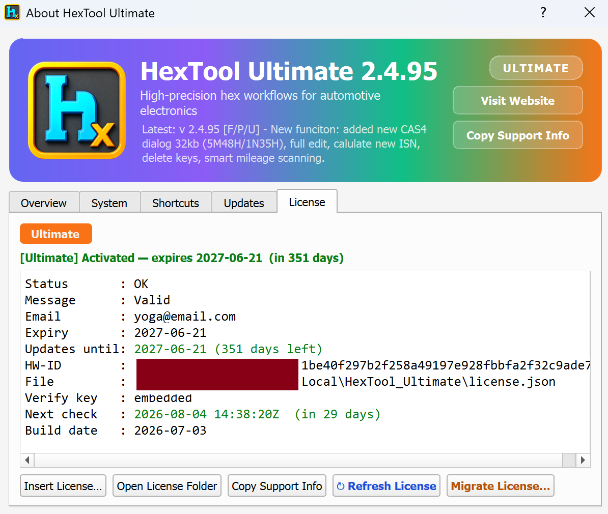Click the HexTool title bar app icon

(x=12, y=12)
